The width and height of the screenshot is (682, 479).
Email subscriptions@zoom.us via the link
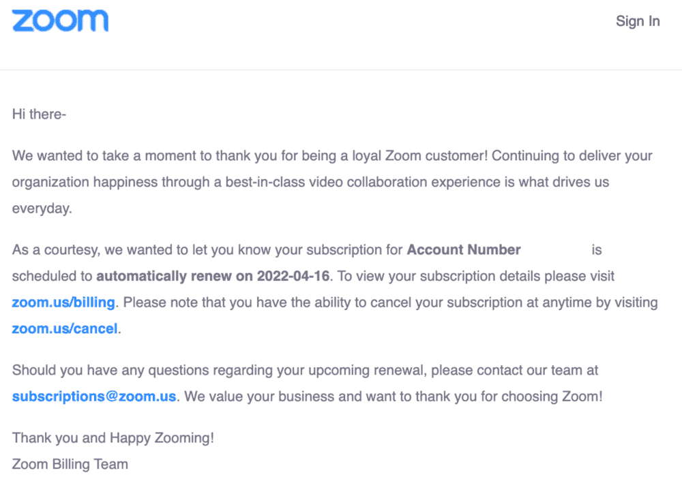(94, 397)
